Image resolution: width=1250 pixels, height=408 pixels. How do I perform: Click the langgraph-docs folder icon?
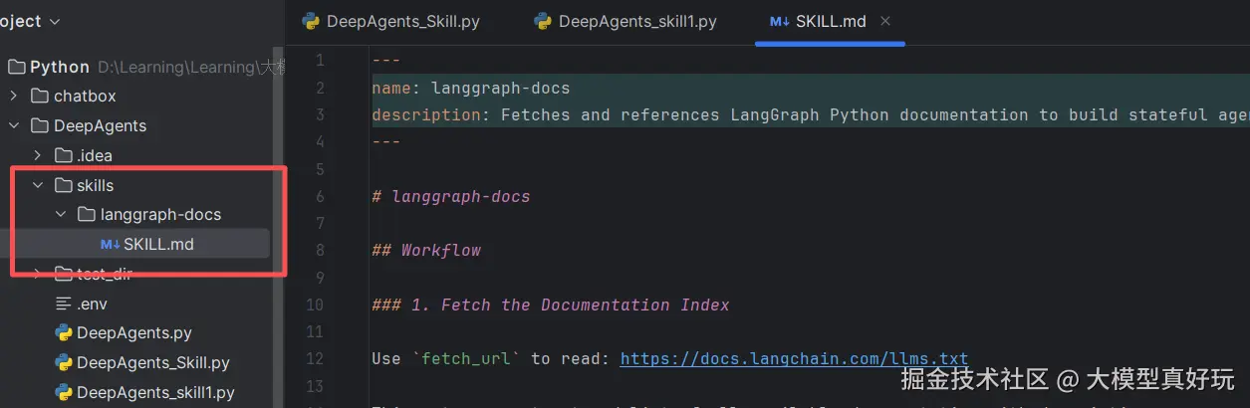(87, 214)
